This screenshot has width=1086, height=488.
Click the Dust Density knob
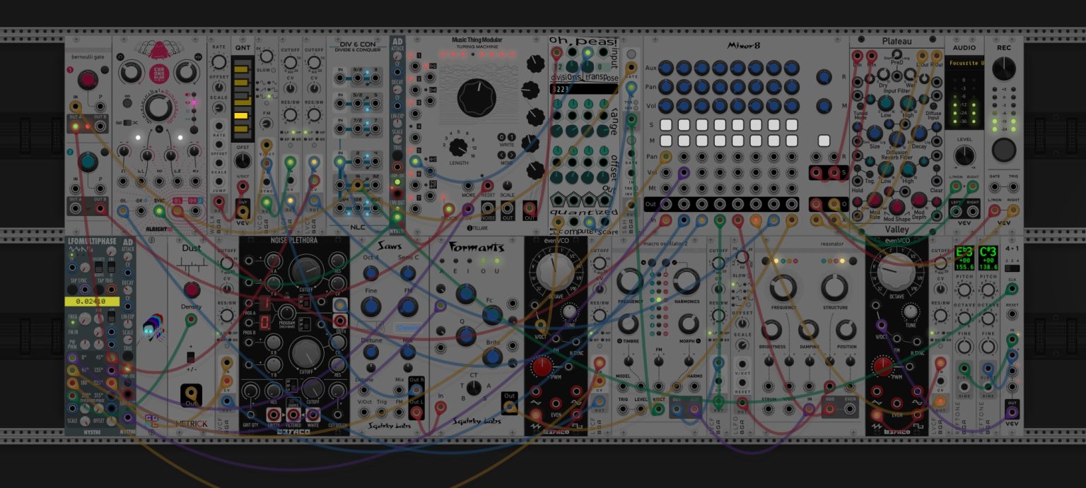pos(191,290)
